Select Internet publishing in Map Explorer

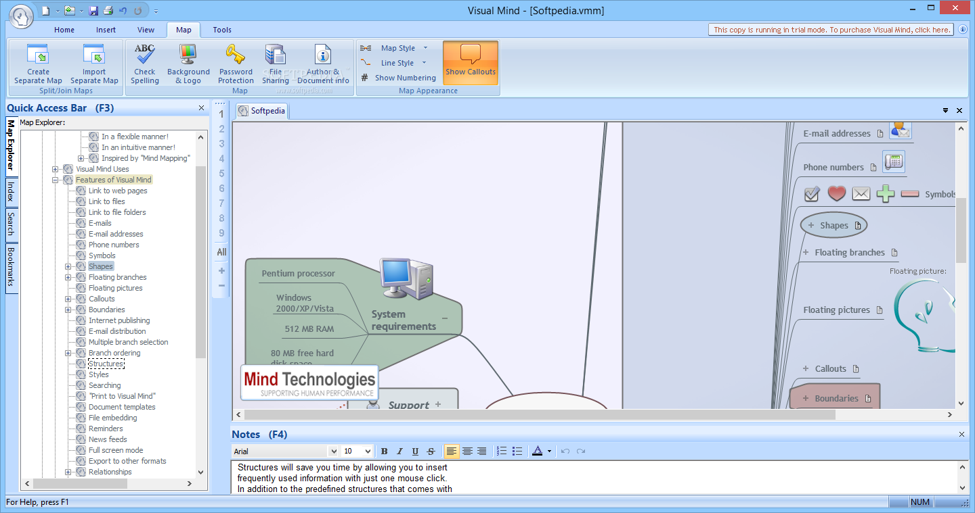(119, 320)
